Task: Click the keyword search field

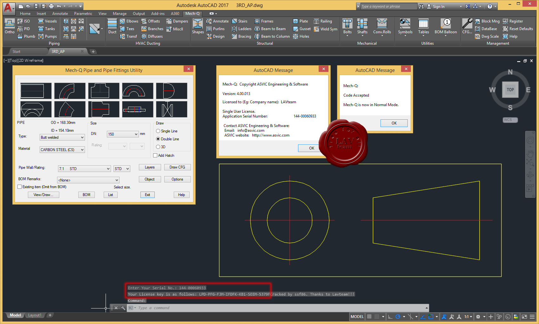Action: tap(388, 6)
